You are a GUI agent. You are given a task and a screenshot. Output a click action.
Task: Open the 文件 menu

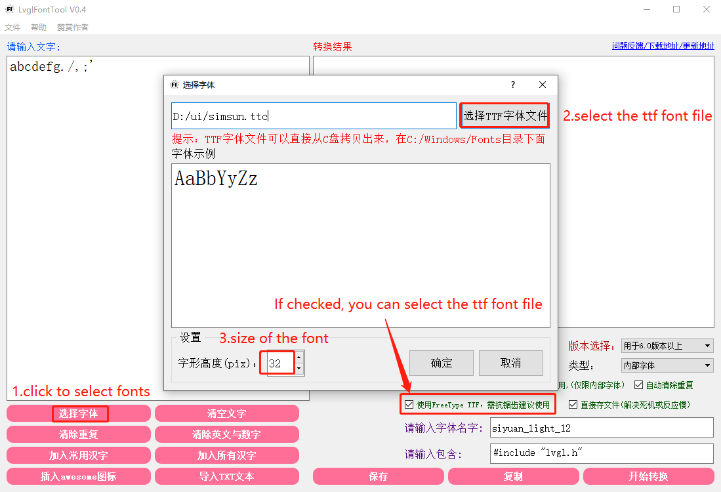pos(12,27)
